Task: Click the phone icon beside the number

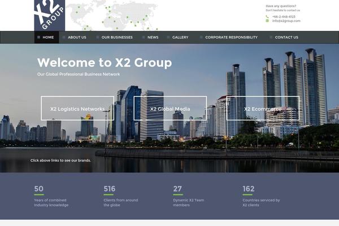Action: (267, 16)
